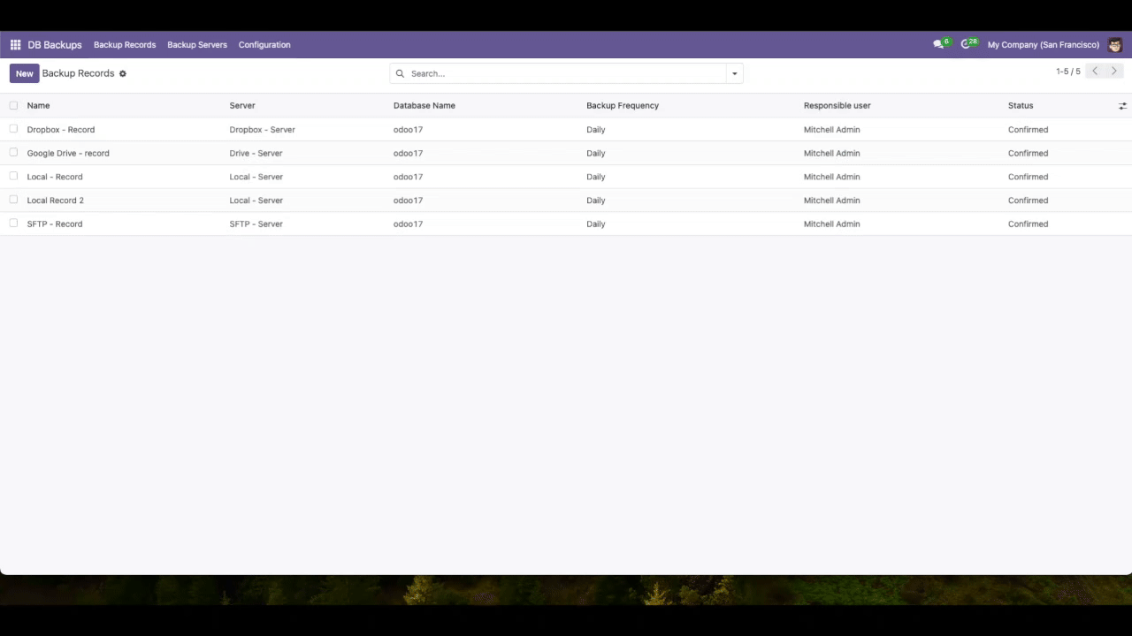Viewport: 1132px width, 636px height.
Task: Sort by the Status column header
Action: point(1021,106)
